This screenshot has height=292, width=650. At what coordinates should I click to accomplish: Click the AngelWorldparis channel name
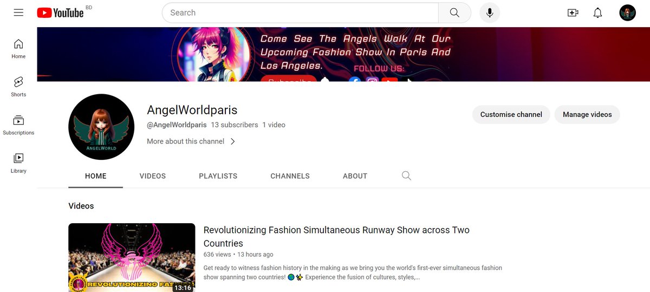point(192,109)
